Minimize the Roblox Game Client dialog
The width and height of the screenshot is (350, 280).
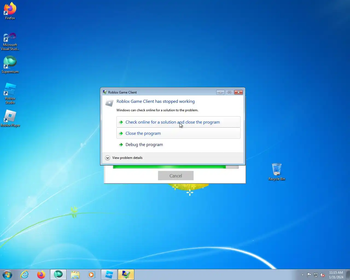tap(220, 92)
